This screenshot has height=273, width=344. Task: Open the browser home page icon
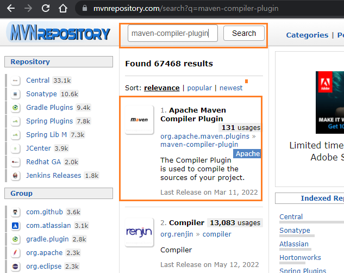pos(63,8)
